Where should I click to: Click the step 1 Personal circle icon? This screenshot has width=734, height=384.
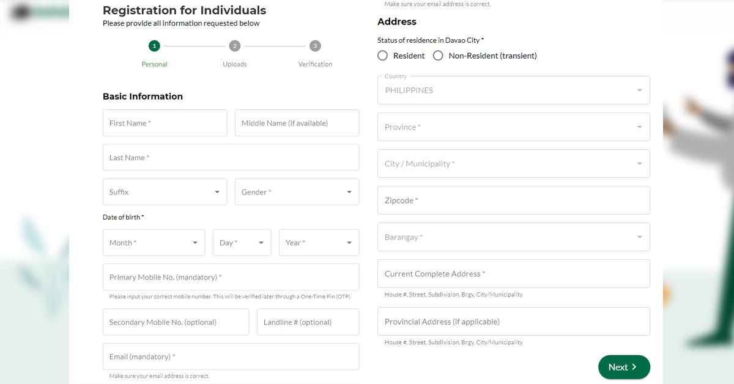click(x=154, y=46)
